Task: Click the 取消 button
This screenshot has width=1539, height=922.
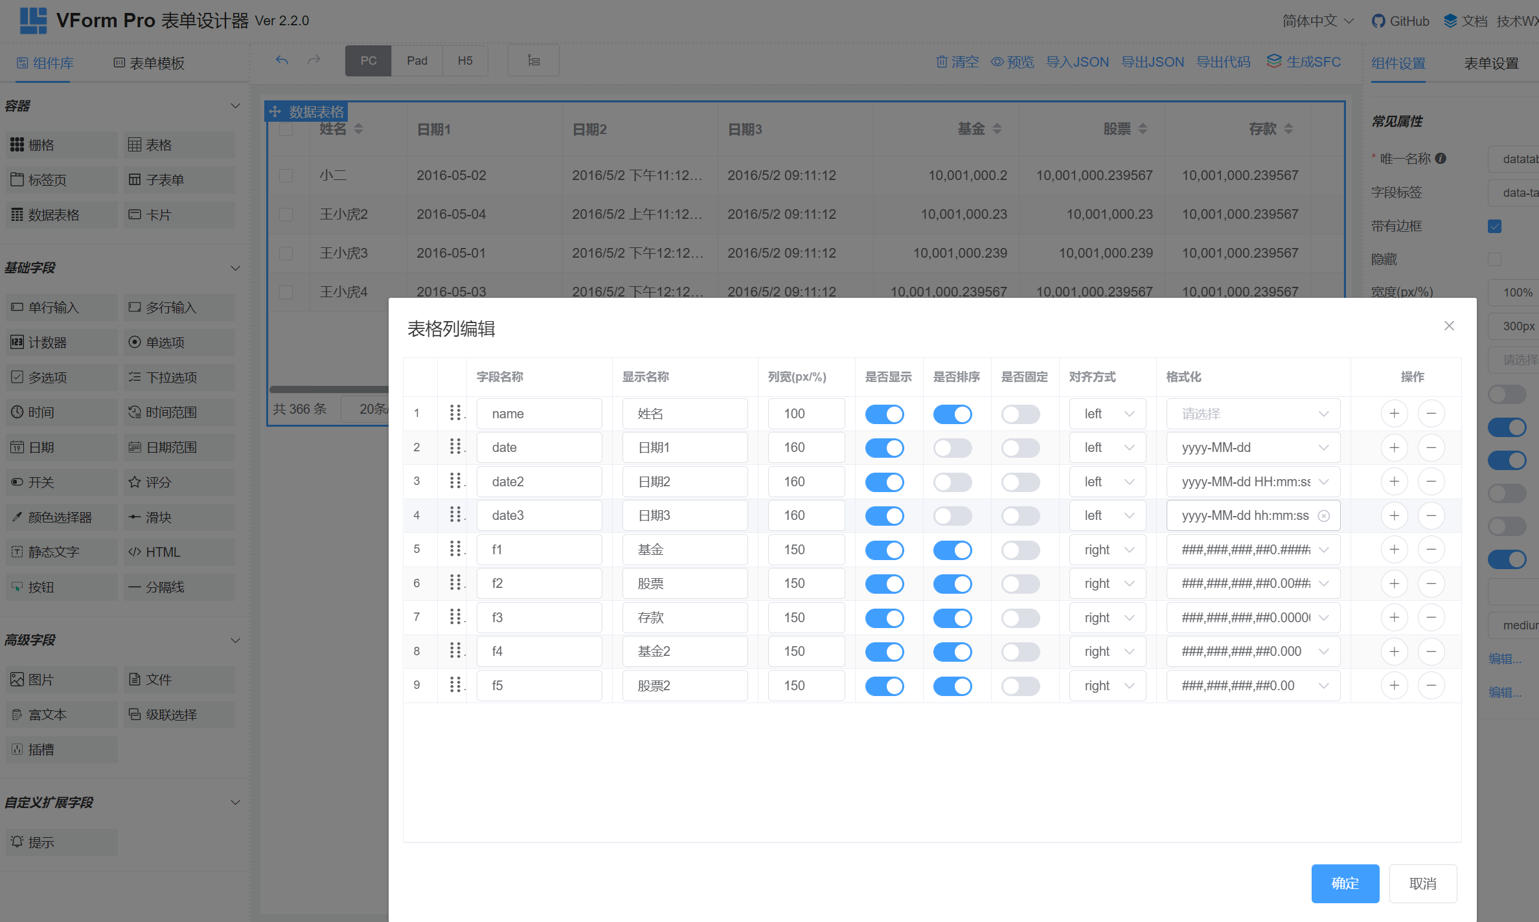Action: [1422, 883]
